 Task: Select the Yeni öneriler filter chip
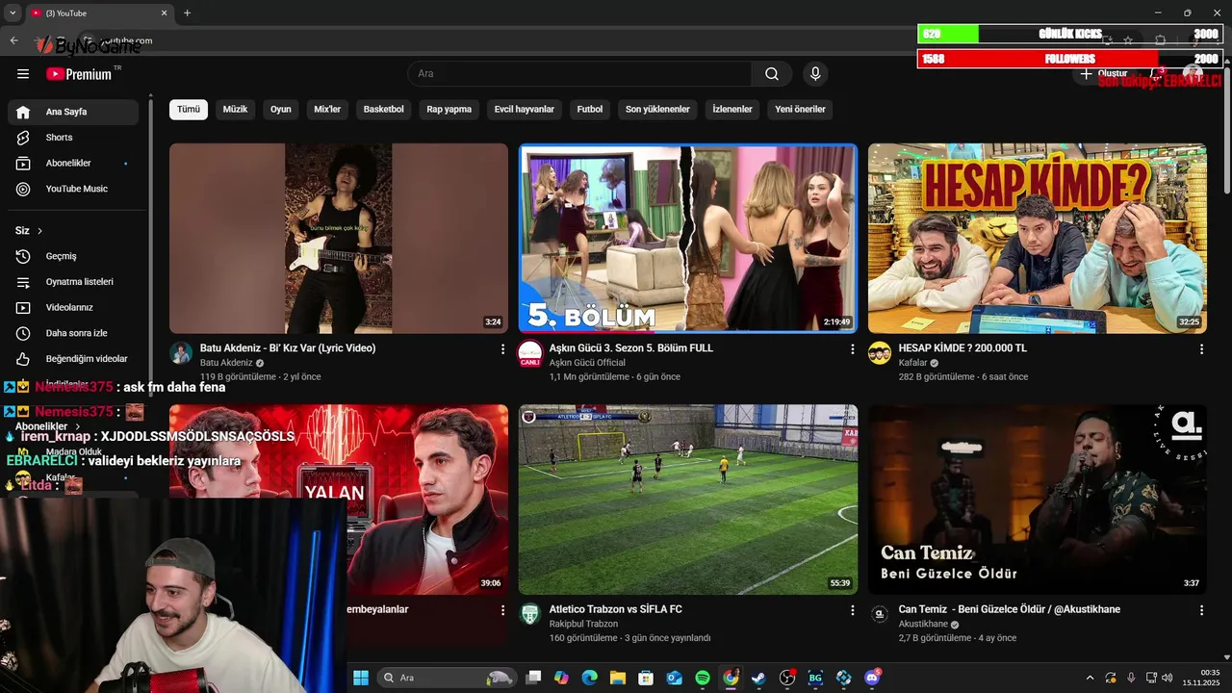(801, 109)
